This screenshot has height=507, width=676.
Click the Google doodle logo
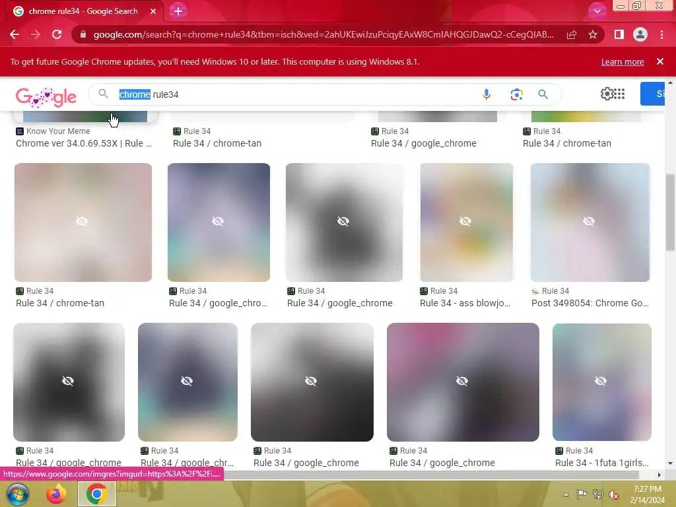pos(46,97)
